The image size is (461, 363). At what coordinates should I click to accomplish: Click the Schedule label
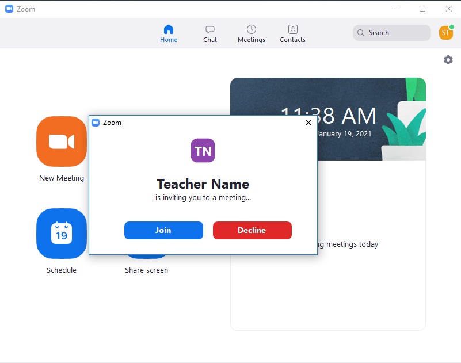pos(62,270)
